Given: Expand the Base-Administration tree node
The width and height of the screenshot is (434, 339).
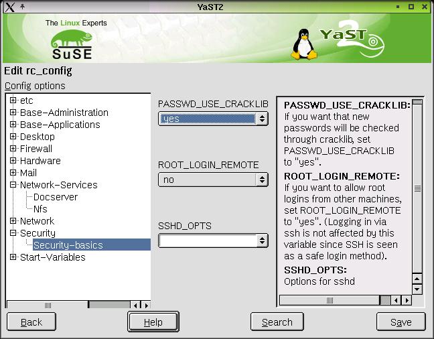Looking at the screenshot, I should point(13,113).
